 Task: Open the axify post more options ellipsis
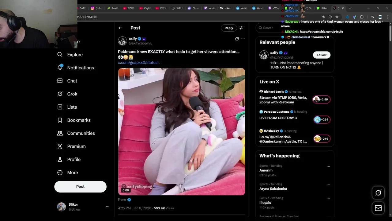(x=243, y=39)
